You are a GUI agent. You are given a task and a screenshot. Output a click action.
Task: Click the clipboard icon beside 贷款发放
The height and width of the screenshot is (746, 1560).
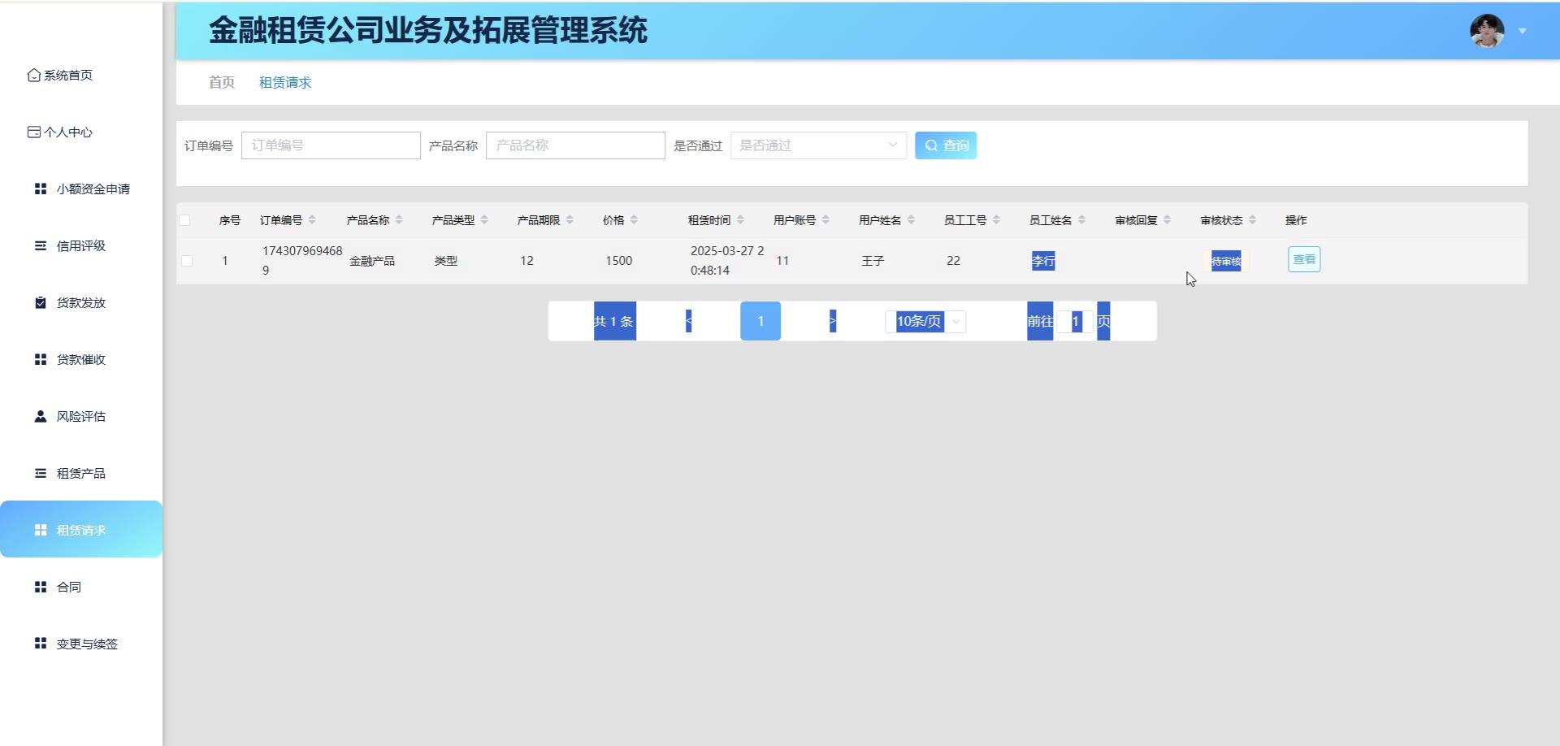[41, 302]
